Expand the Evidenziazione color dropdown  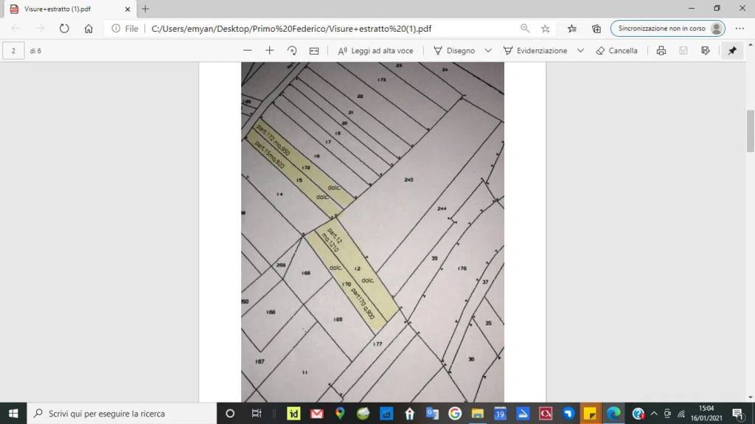[580, 51]
